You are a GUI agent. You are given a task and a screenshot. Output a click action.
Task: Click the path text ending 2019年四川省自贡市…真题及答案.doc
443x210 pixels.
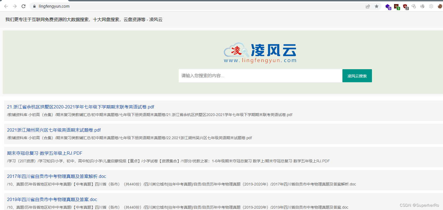pos(178,207)
